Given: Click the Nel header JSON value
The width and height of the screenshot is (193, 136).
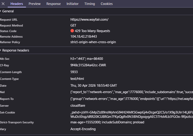Looking at the screenshot, I should tap(132, 92).
